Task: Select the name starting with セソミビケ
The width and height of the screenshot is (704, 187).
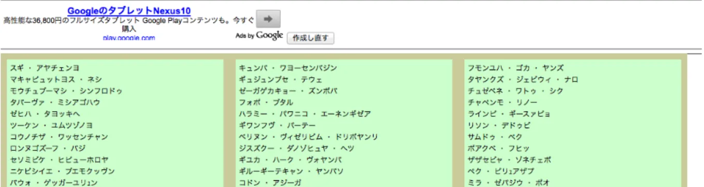Action: coord(59,160)
